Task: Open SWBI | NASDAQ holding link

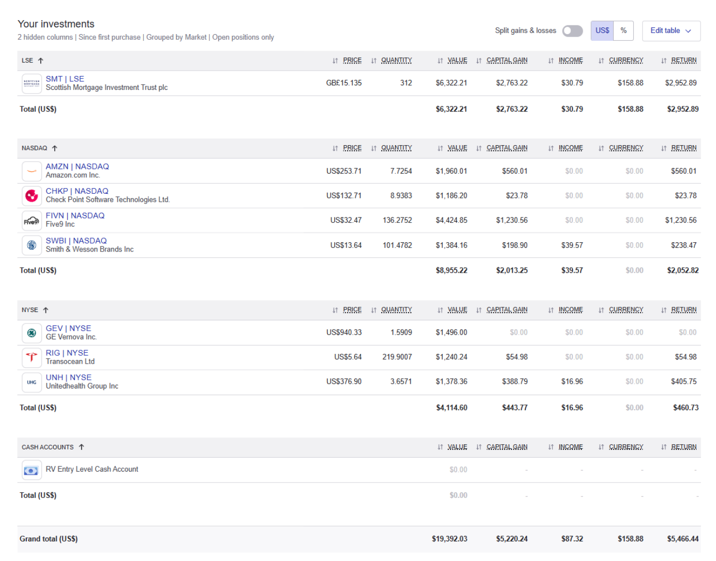Action: coord(76,241)
